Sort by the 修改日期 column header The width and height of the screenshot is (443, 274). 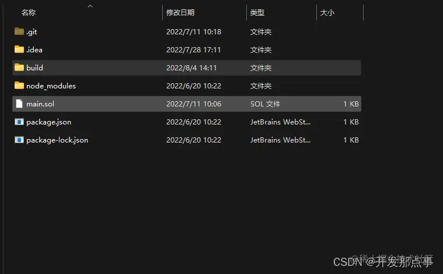[180, 12]
